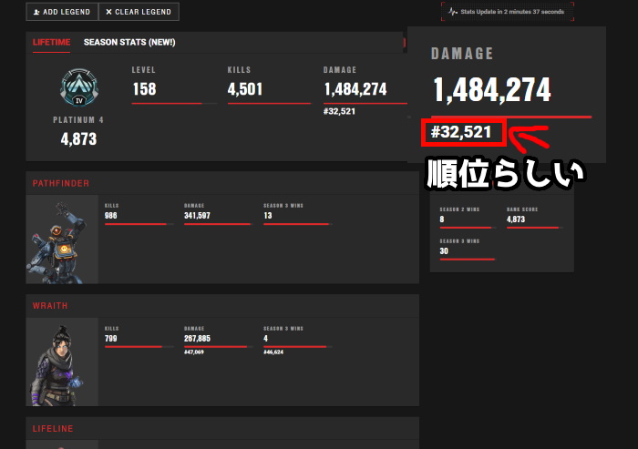Click the lifetime Damage value 1,484,274

pyautogui.click(x=355, y=89)
